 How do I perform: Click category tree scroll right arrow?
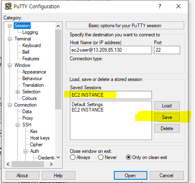[x=51, y=164]
